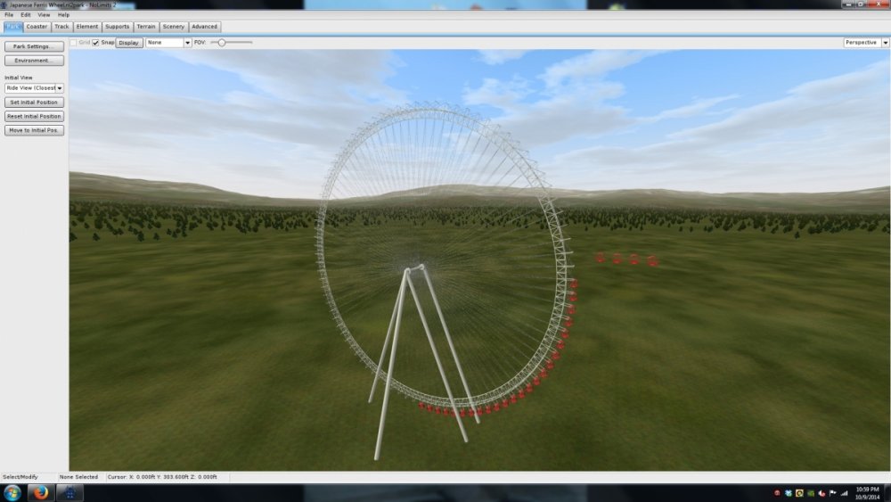The image size is (891, 502).
Task: Enable the Grid checkbox
Action: pos(74,42)
